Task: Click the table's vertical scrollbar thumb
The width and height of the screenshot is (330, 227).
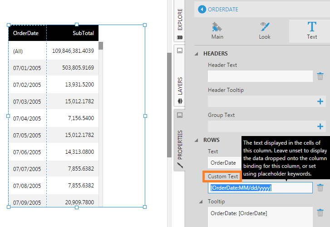Action: tap(101, 46)
